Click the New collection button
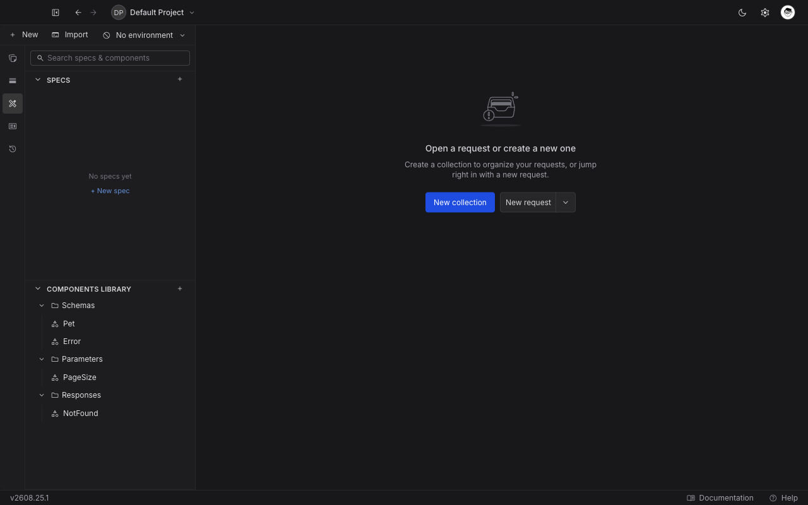This screenshot has width=808, height=505. [460, 203]
